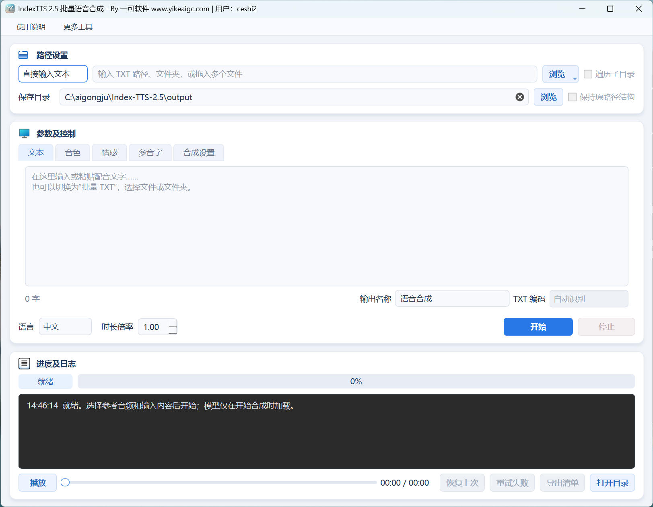Open the TXT 编码 auto-detect dropdown

589,299
